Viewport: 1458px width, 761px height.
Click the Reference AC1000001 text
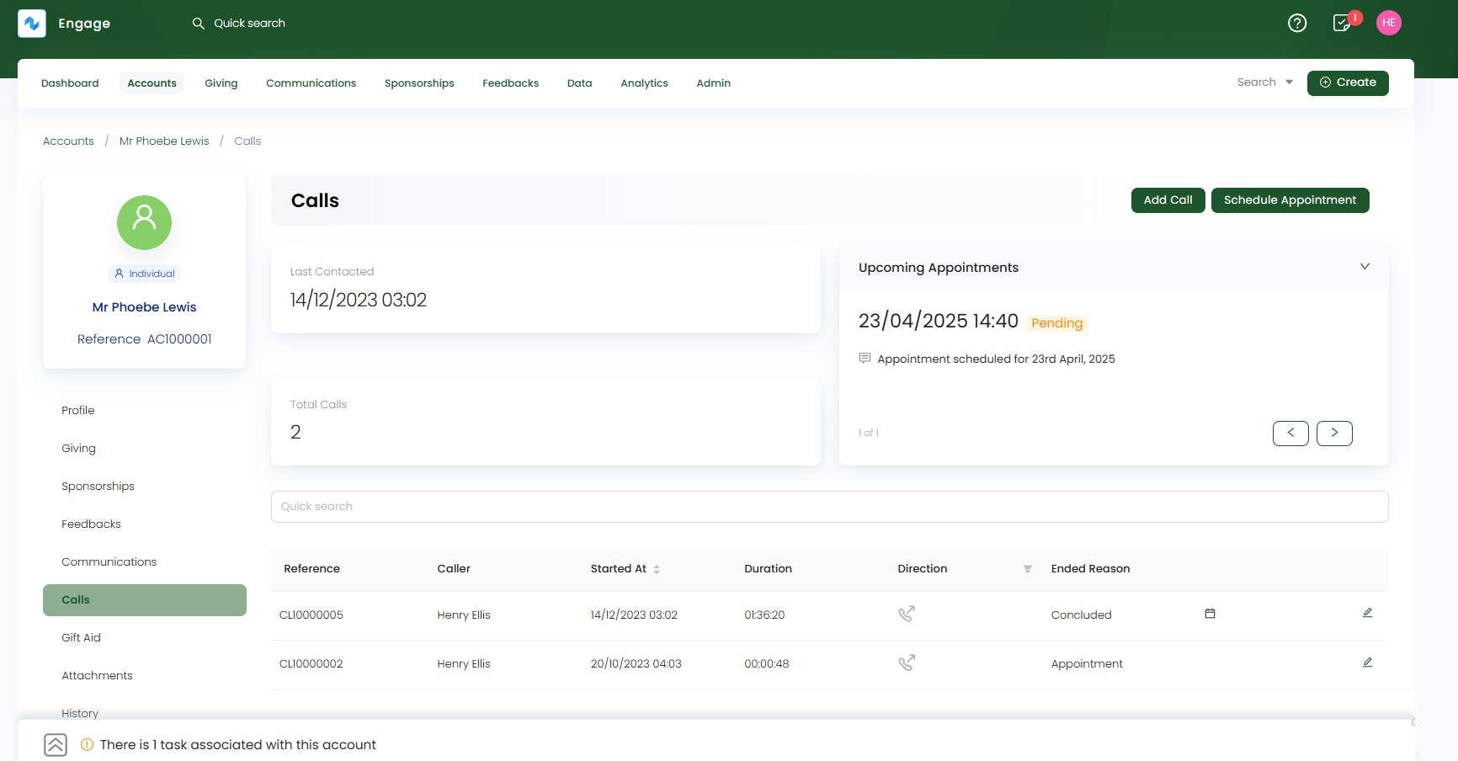pos(144,339)
